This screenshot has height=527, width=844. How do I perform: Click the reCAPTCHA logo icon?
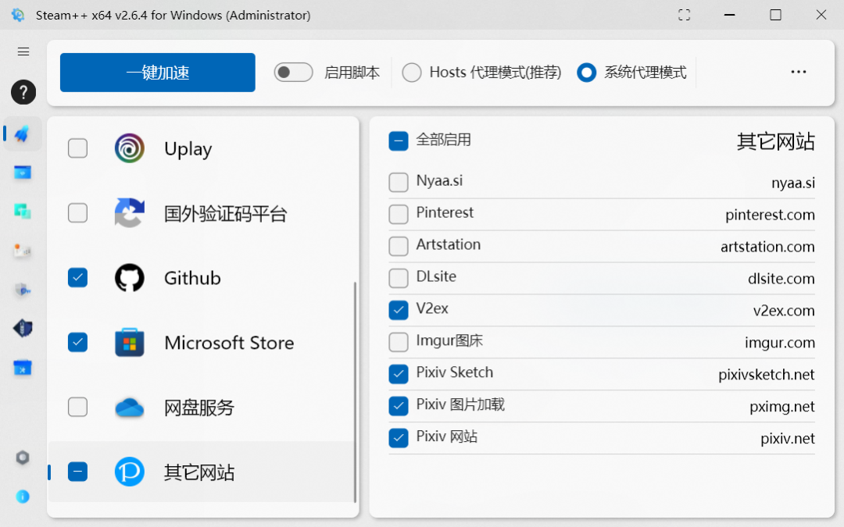tap(129, 213)
